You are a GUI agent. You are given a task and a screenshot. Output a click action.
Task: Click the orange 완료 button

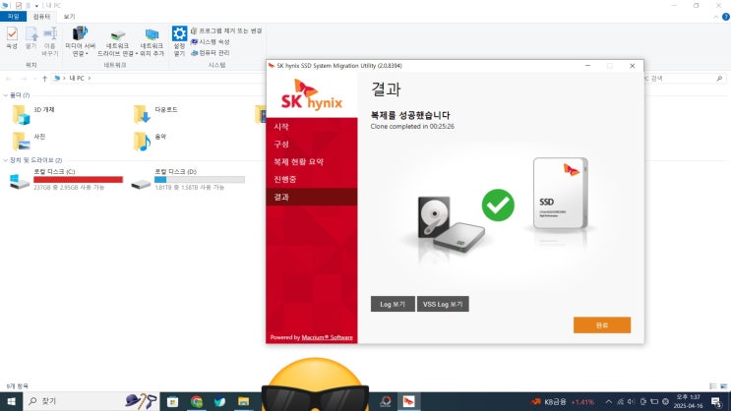coord(602,325)
